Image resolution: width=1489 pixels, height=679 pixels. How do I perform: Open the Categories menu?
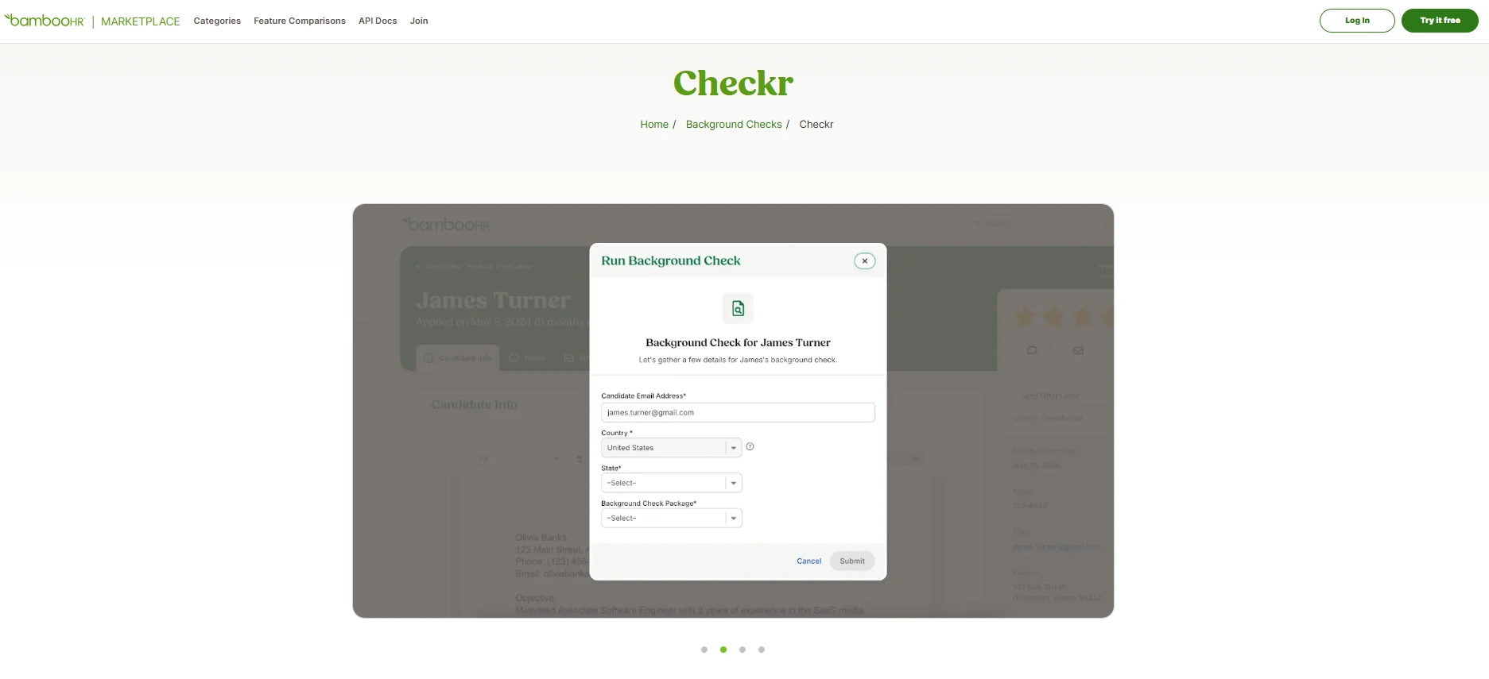point(217,21)
